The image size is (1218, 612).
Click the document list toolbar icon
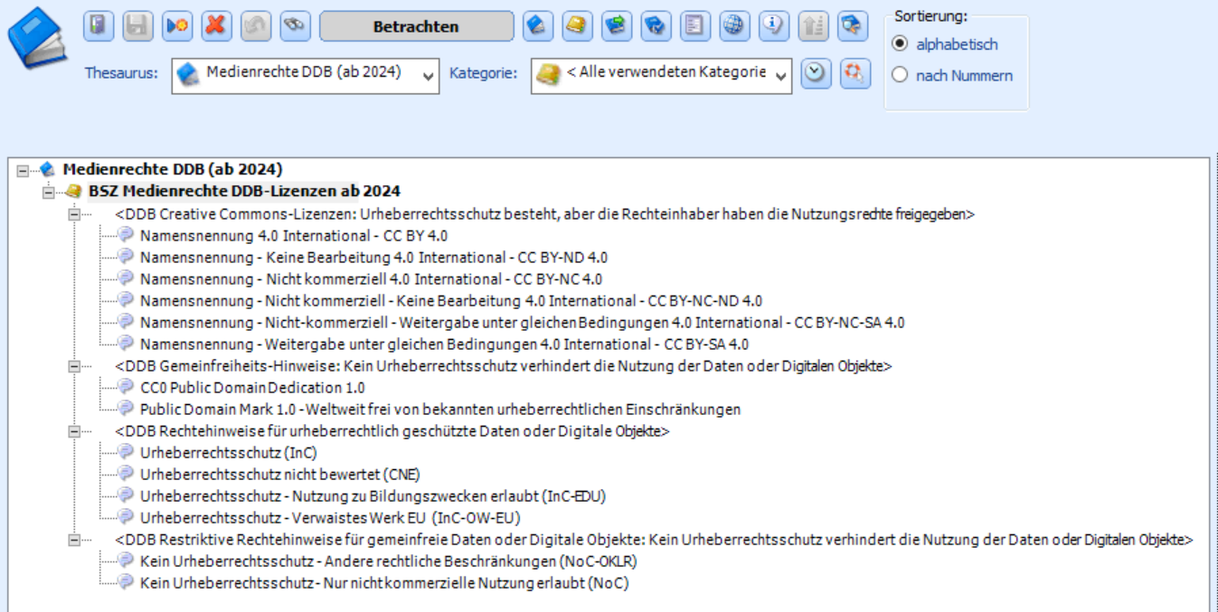point(694,26)
